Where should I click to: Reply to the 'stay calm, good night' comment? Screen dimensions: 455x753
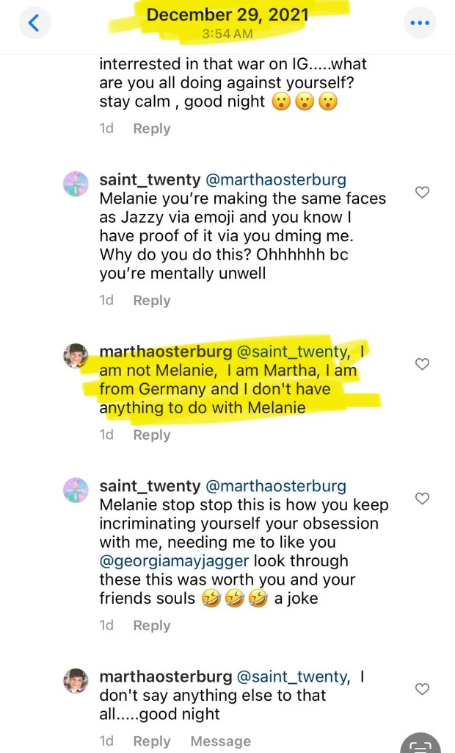(151, 129)
